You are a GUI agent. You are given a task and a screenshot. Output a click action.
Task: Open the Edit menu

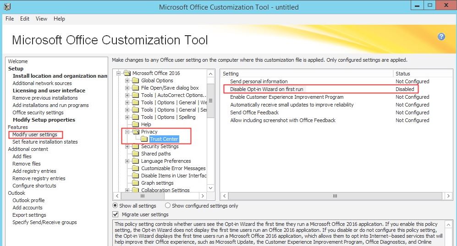pyautogui.click(x=24, y=19)
